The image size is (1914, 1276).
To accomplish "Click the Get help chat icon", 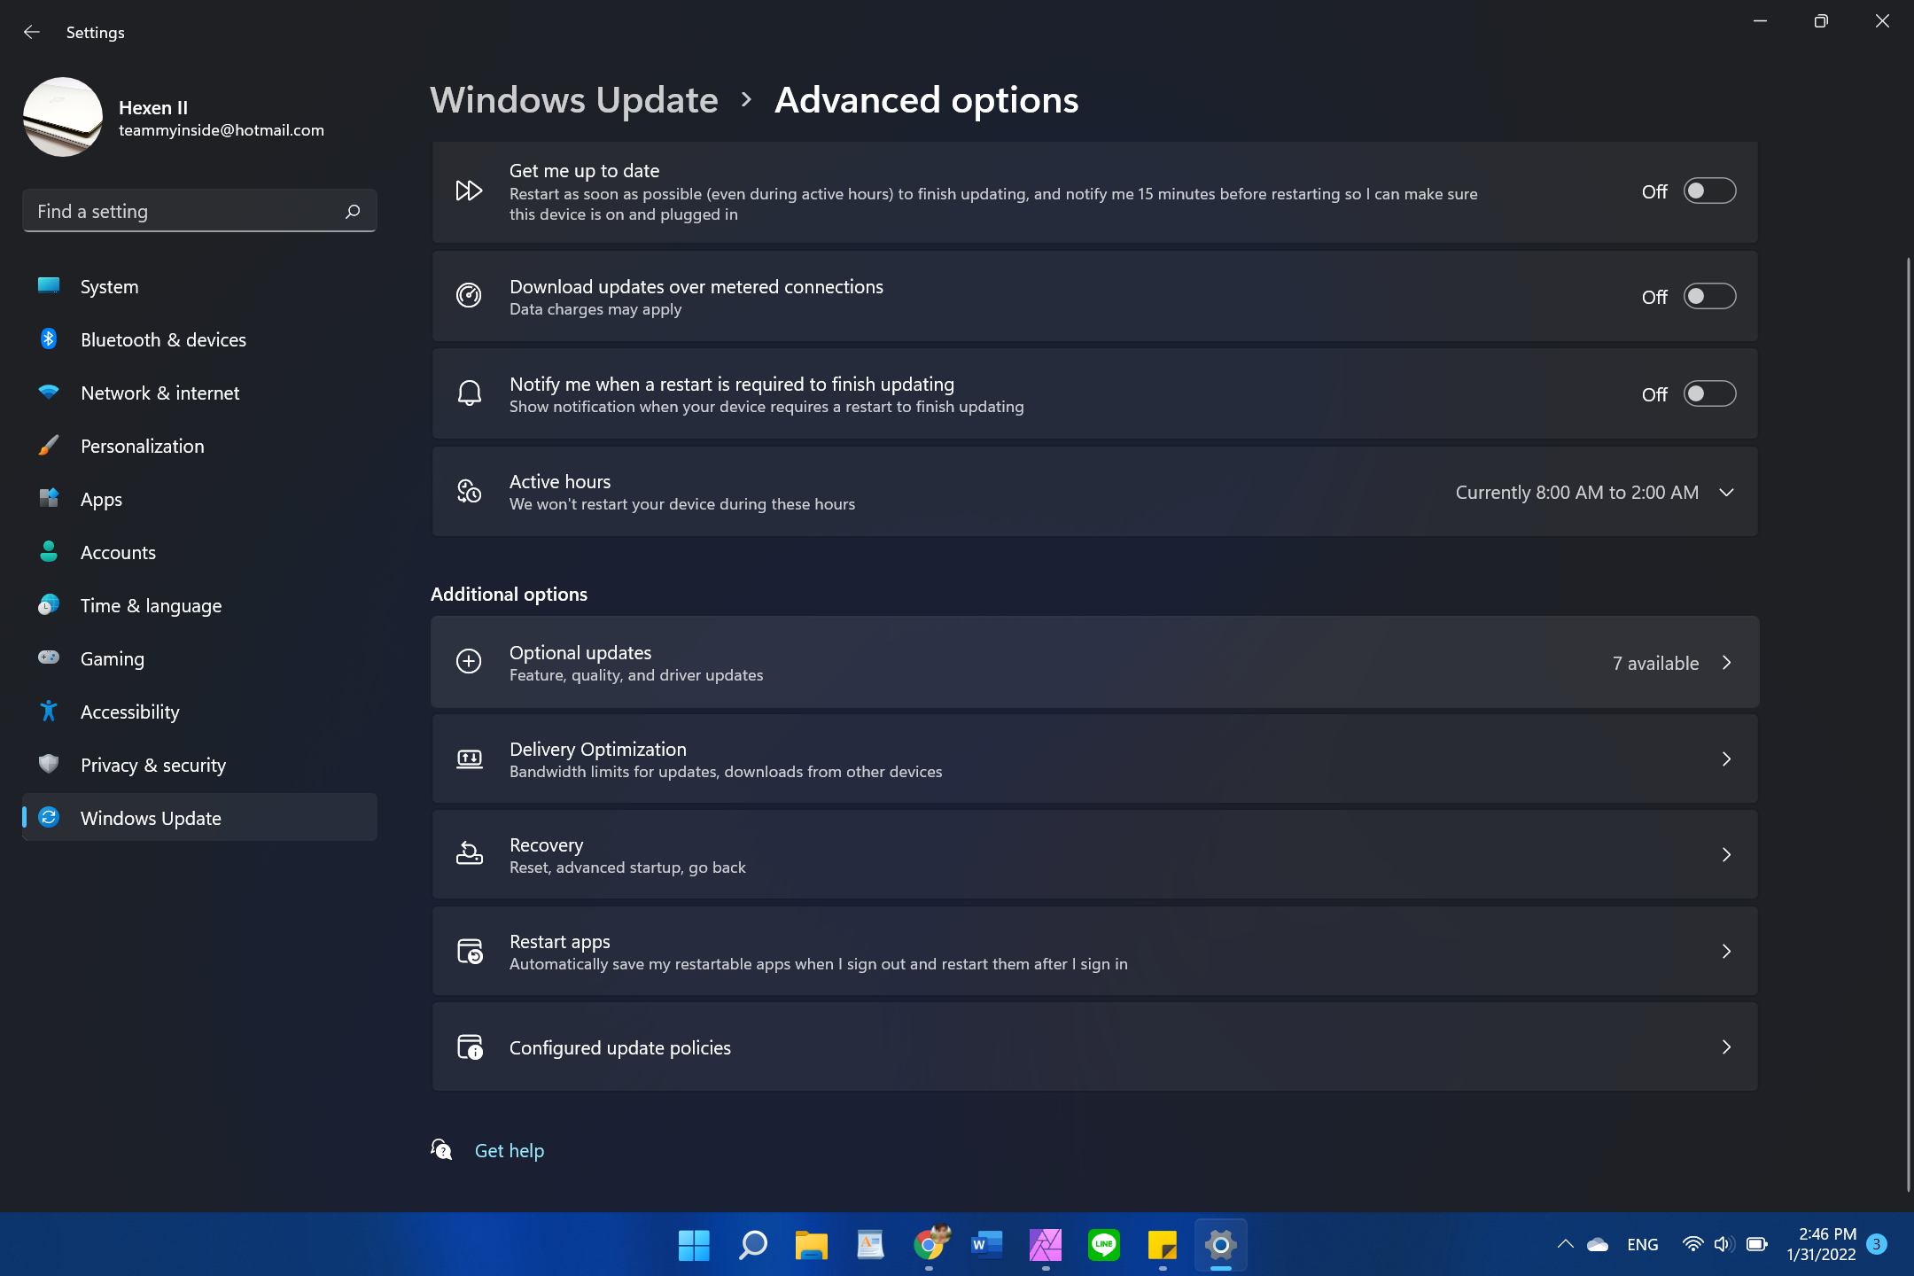I will 441,1150.
